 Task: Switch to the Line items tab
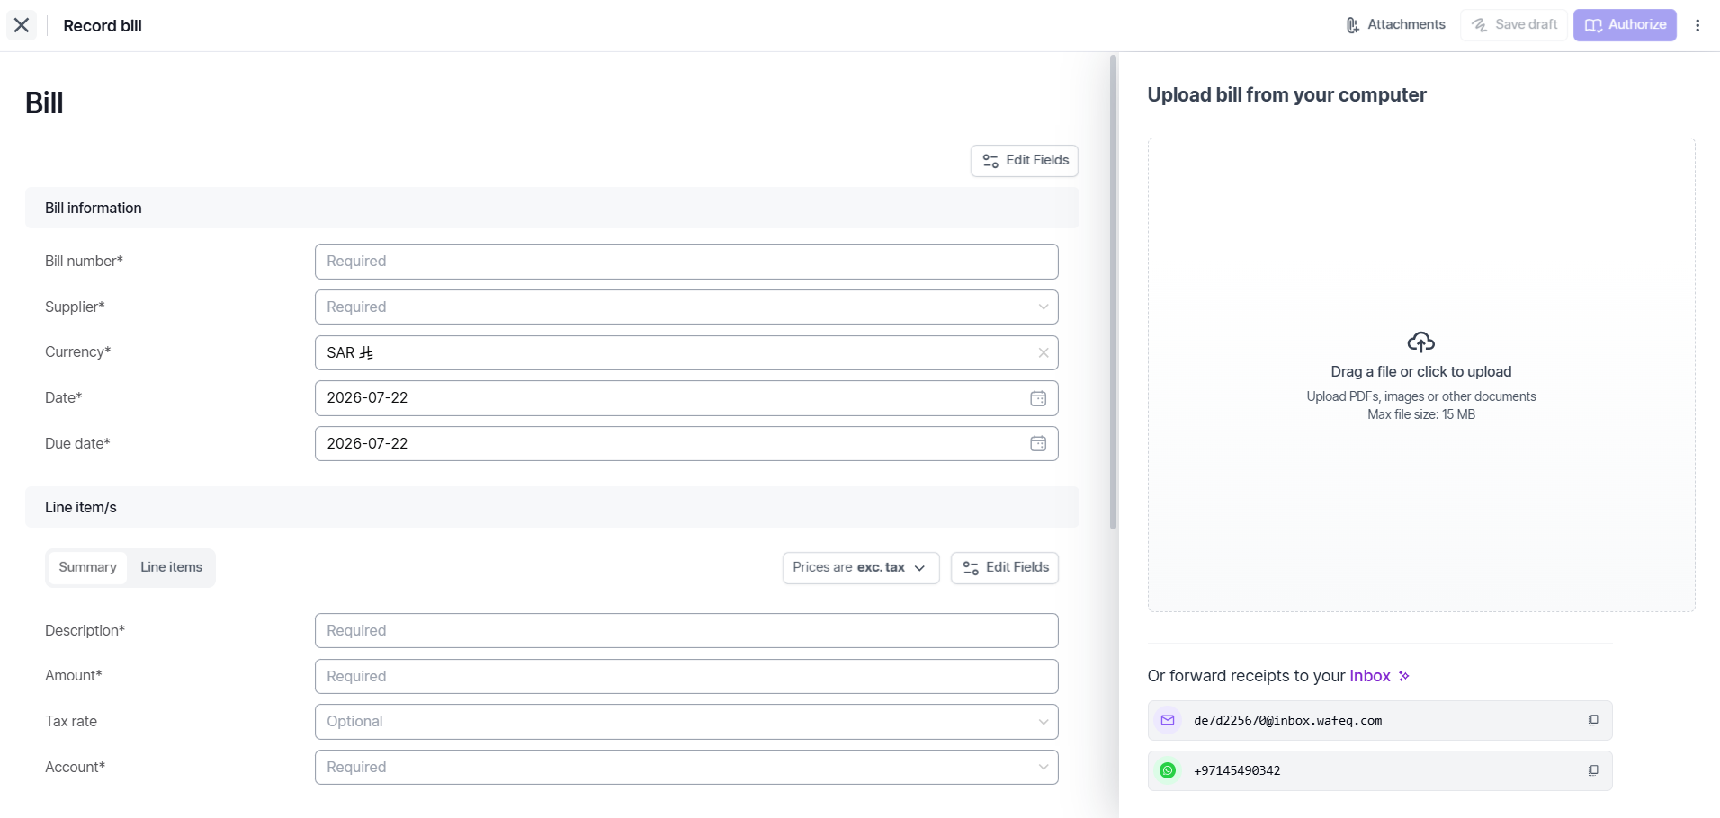tap(171, 568)
